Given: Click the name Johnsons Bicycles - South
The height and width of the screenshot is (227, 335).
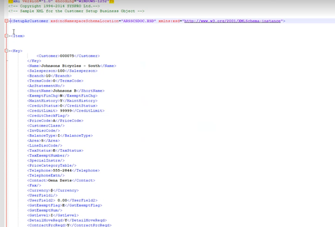Looking at the screenshot, I should [70, 66].
